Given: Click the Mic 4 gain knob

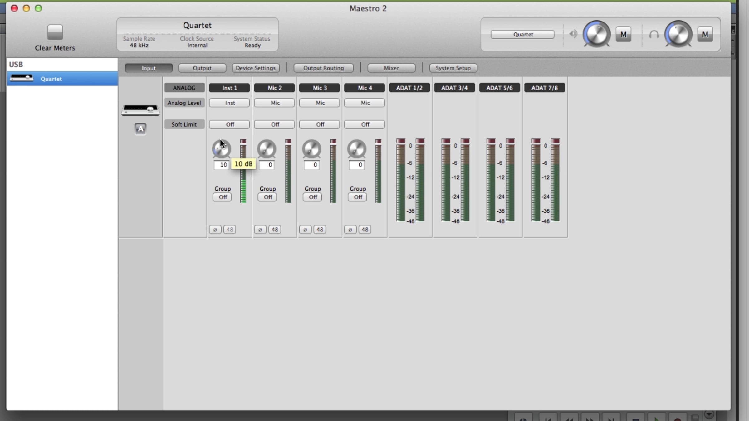Looking at the screenshot, I should pos(357,149).
